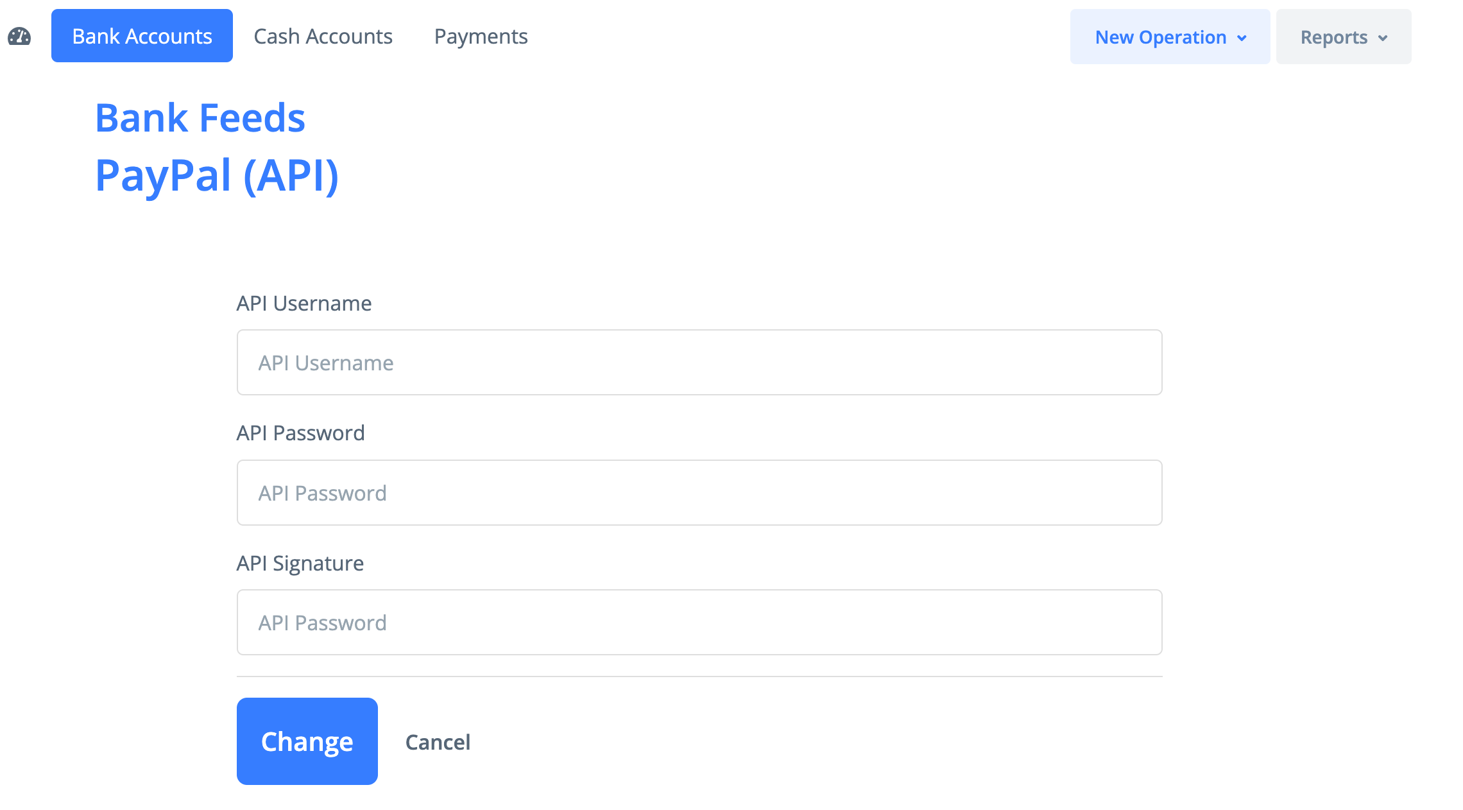
Task: Click the New Operation label text
Action: coord(1160,37)
